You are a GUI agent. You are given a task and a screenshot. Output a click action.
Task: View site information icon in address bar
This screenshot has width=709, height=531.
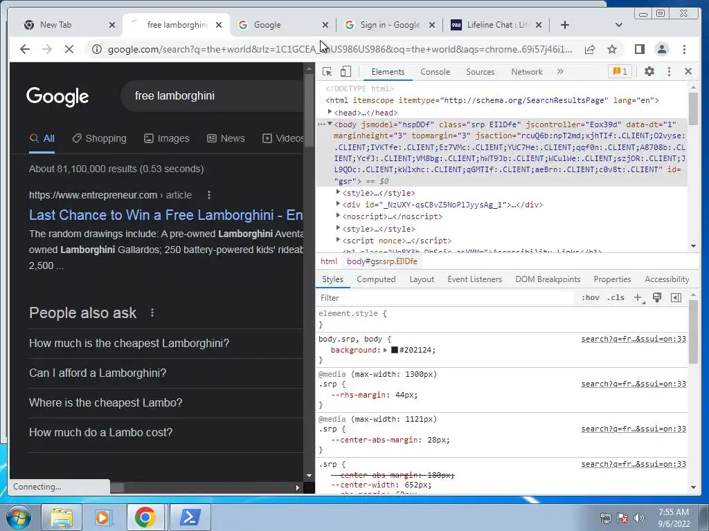click(x=97, y=49)
